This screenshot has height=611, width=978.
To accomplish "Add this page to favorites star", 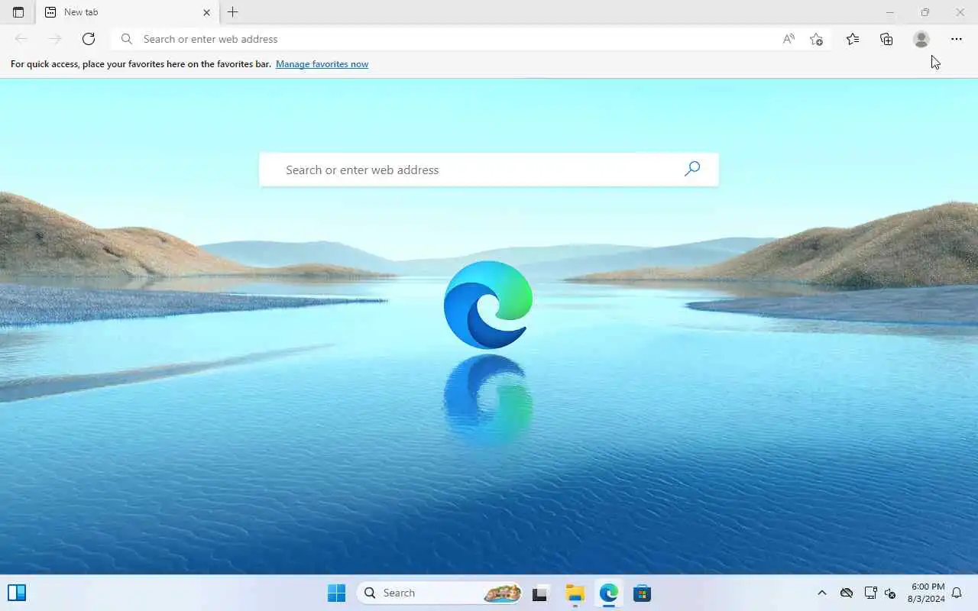I will [x=816, y=39].
